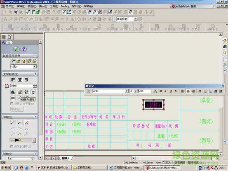Confirm the note with the green checkmark
The image size is (228, 171).
click(x=16, y=49)
